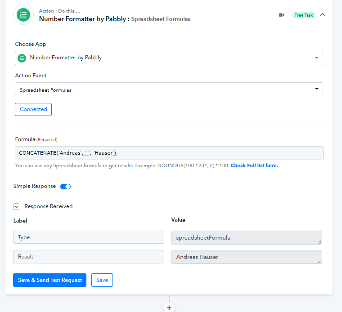Collapse the Response Received section
The height and width of the screenshot is (312, 342).
[16, 206]
